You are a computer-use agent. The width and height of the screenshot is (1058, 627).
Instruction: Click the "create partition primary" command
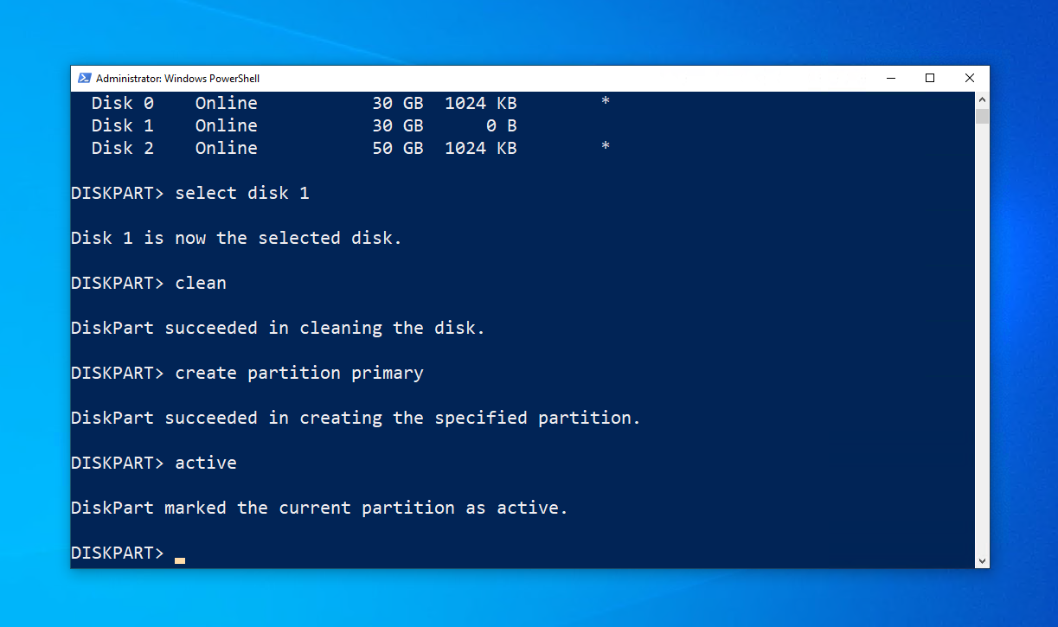(298, 373)
